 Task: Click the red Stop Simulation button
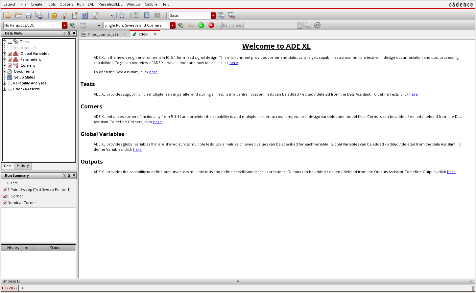click(x=211, y=25)
